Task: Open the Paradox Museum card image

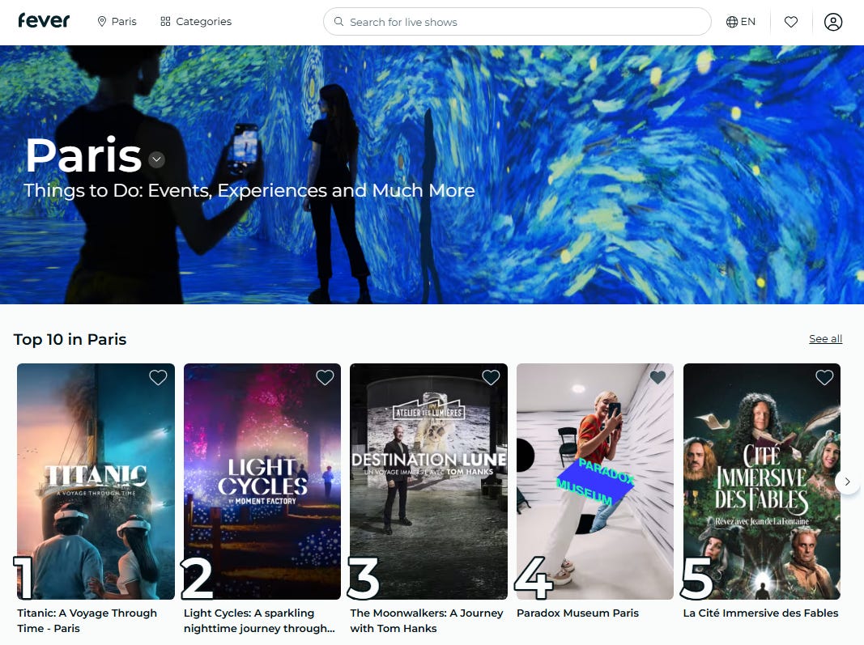Action: click(595, 482)
